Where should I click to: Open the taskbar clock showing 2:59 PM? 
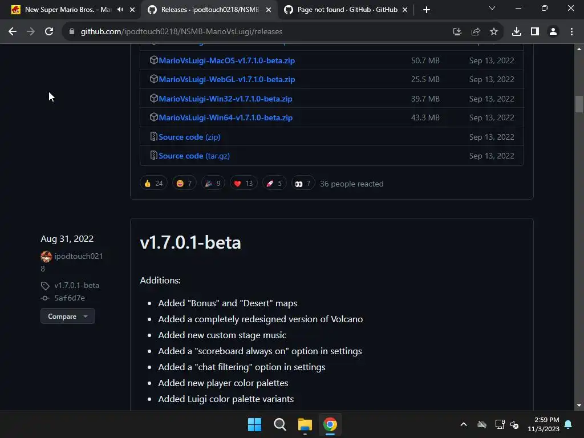544,424
